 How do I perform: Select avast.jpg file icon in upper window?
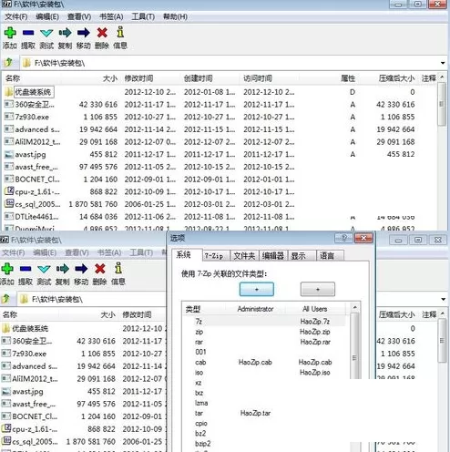[9, 155]
